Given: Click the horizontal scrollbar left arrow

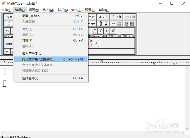Looking at the screenshot, I should pyautogui.click(x=2, y=132).
